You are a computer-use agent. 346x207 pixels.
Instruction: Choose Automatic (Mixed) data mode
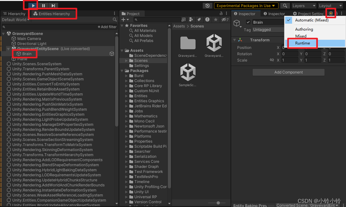click(315, 20)
